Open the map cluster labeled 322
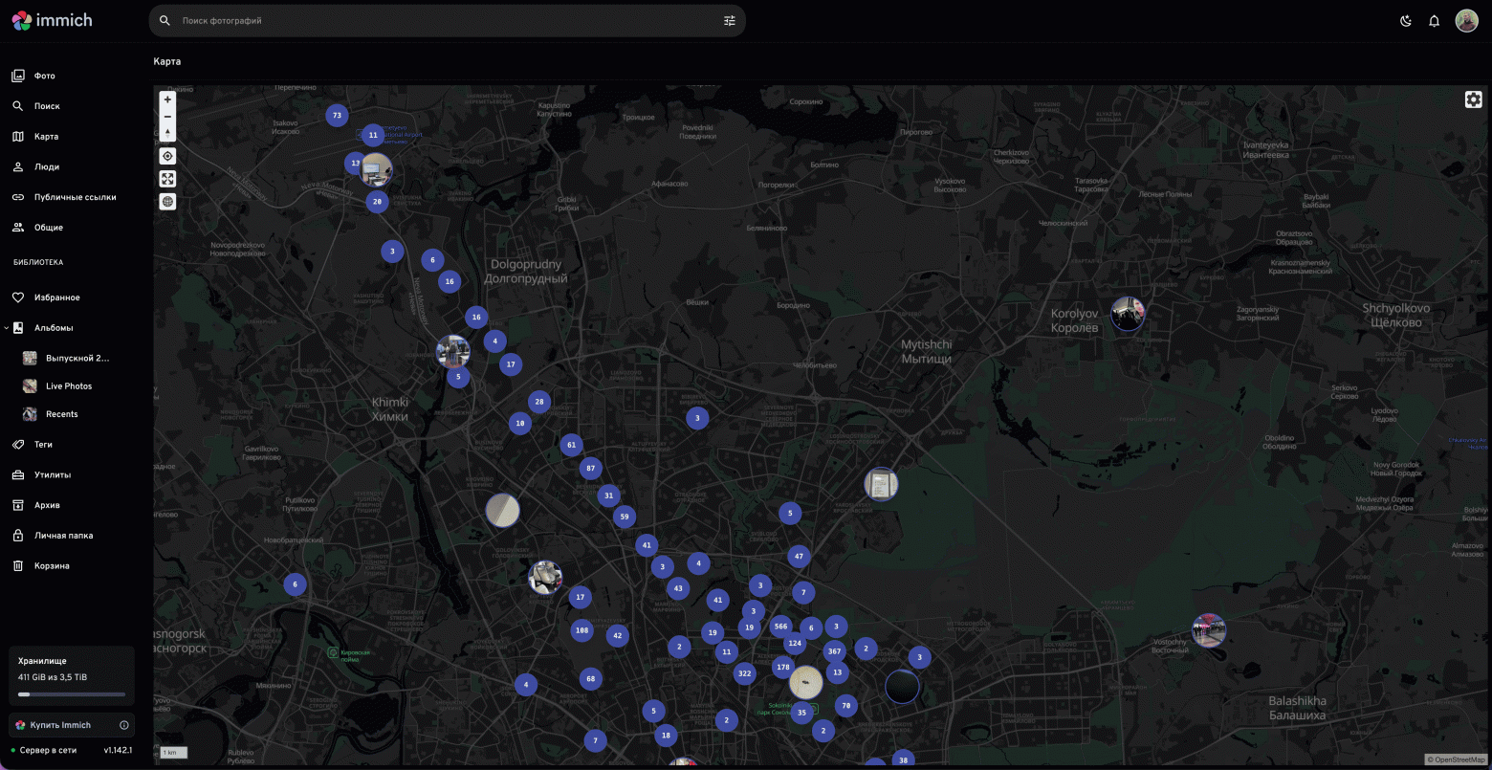The height and width of the screenshot is (770, 1492). (x=745, y=673)
